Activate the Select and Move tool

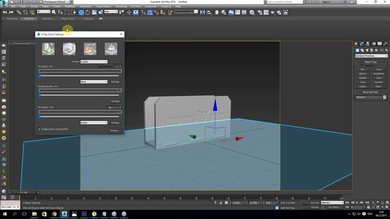[x=81, y=12]
